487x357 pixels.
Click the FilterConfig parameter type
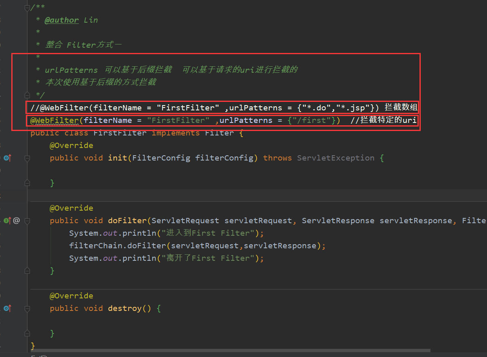pos(161,158)
